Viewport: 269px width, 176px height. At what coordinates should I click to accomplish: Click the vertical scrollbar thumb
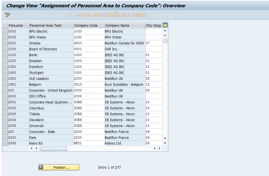[x=165, y=40]
